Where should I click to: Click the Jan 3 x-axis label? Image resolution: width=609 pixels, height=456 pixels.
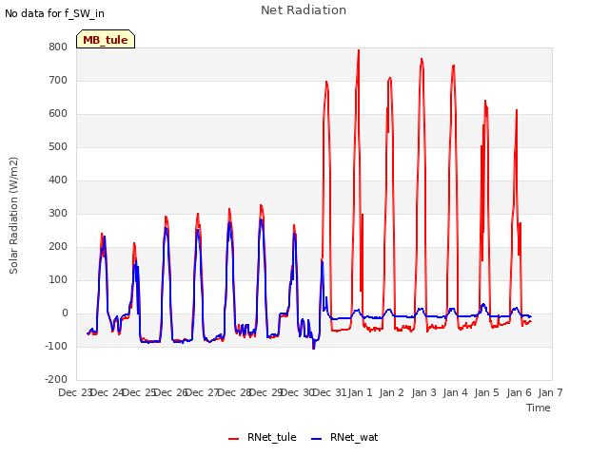tap(423, 392)
